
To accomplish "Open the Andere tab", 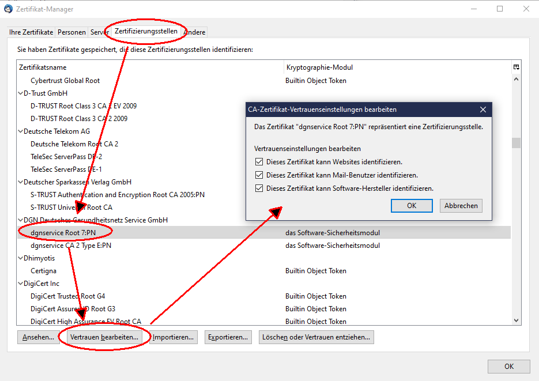I will point(195,32).
